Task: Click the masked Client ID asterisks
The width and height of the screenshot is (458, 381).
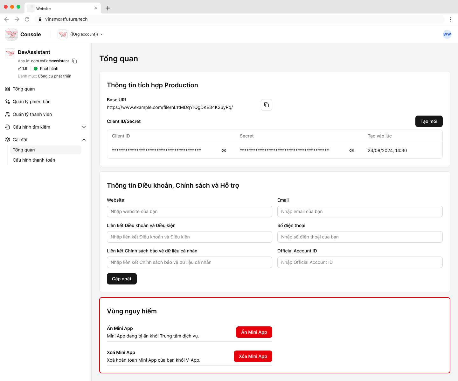Action: point(156,150)
